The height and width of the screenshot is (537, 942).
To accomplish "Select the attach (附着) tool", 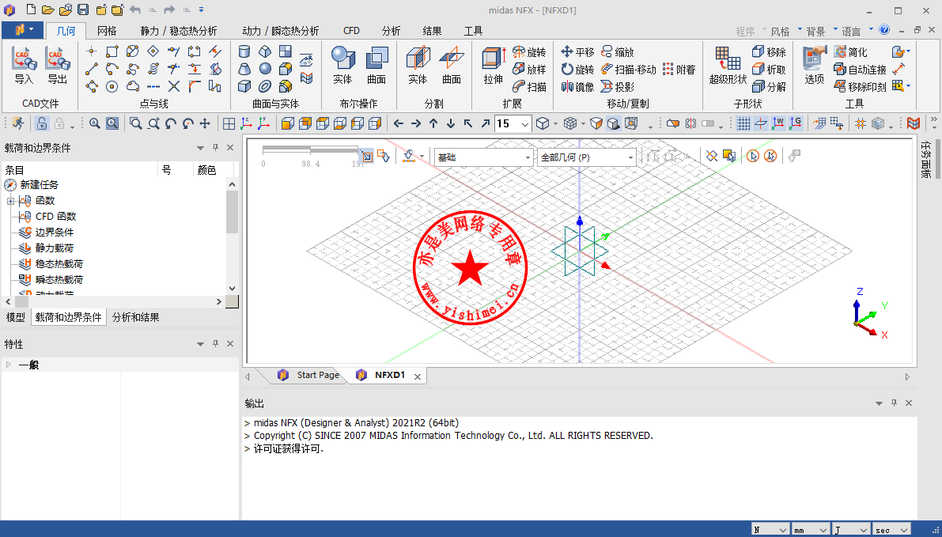I will pos(679,70).
